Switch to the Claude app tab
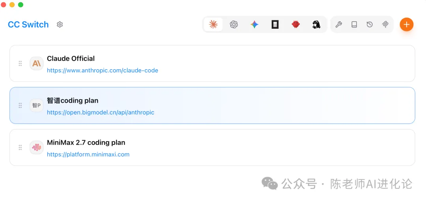Image resolution: width=426 pixels, height=201 pixels. tap(213, 24)
